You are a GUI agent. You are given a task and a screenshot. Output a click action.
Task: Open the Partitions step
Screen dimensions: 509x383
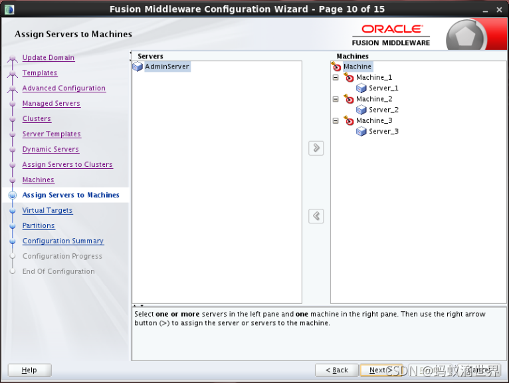point(39,225)
